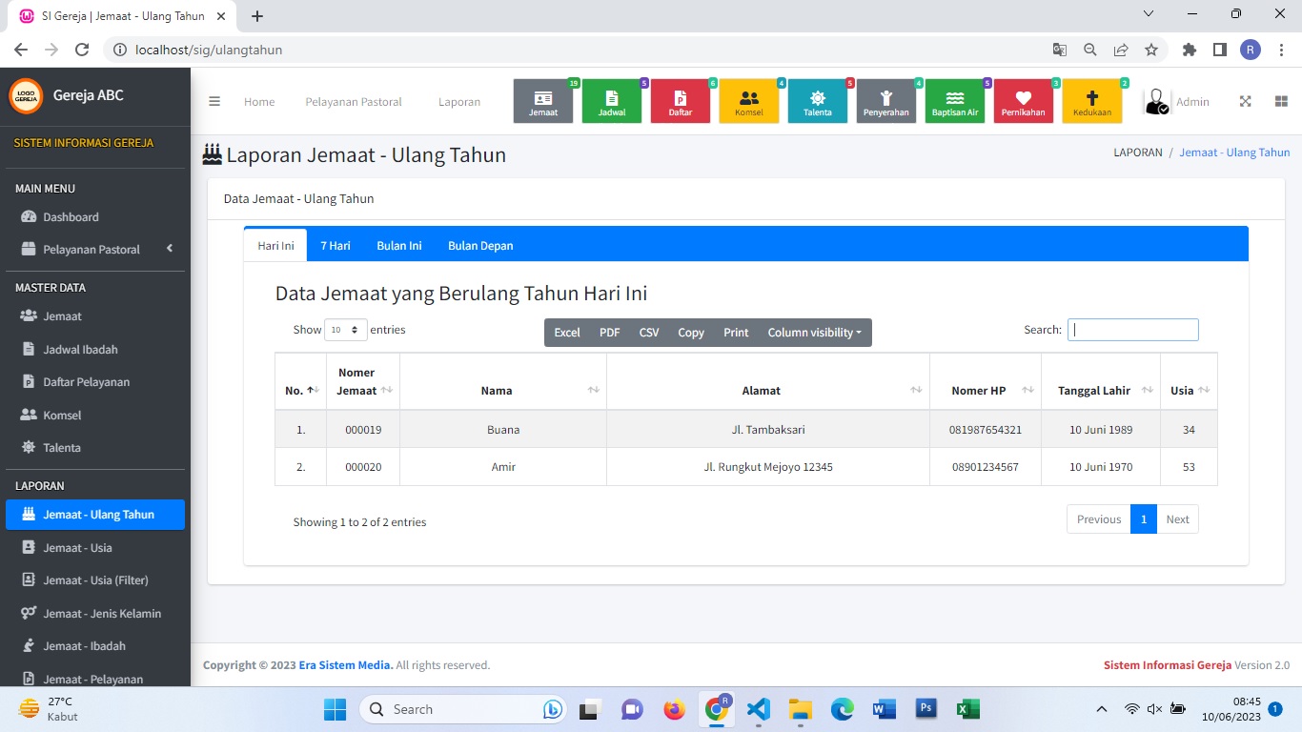
Task: Open the control sidebar grid icon
Action: 1280,102
